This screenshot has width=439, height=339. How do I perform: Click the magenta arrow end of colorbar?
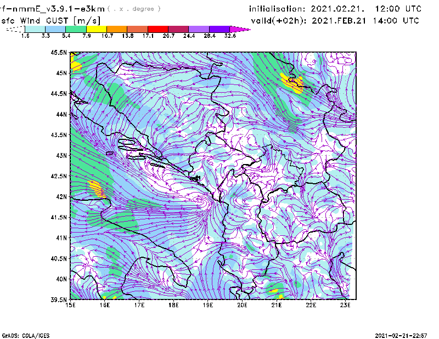(x=240, y=29)
